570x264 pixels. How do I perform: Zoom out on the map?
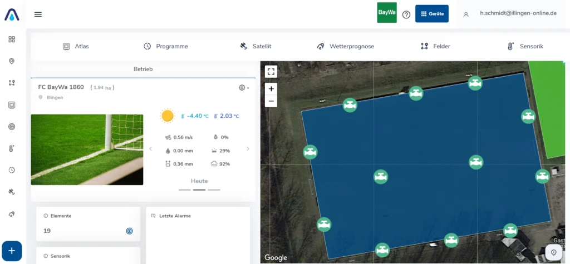coord(271,101)
